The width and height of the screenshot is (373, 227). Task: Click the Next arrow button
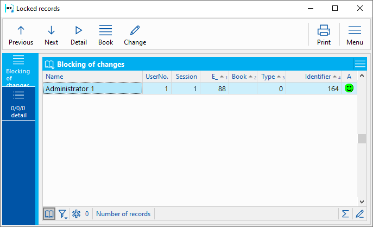[x=51, y=35]
